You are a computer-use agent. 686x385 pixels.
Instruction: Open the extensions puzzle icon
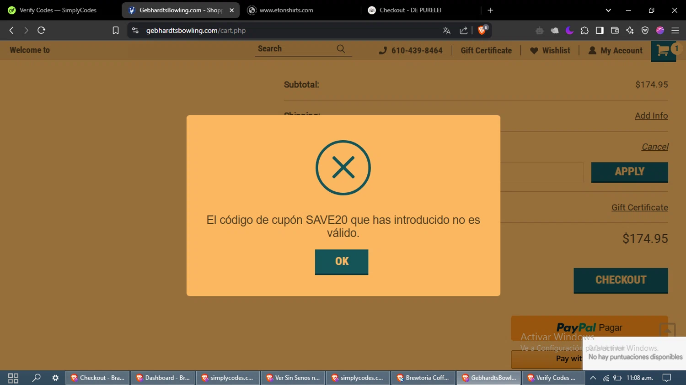coord(584,31)
